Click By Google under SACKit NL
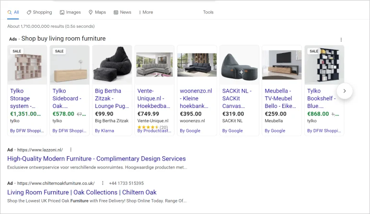This screenshot has height=214, width=370. 232,131
